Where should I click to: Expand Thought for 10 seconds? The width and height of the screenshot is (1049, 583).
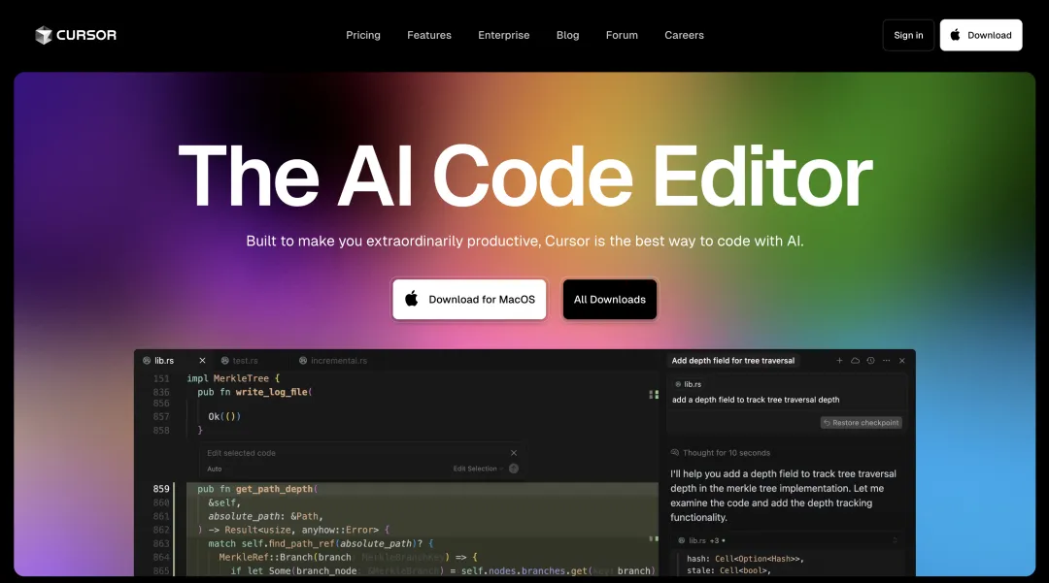coord(721,453)
